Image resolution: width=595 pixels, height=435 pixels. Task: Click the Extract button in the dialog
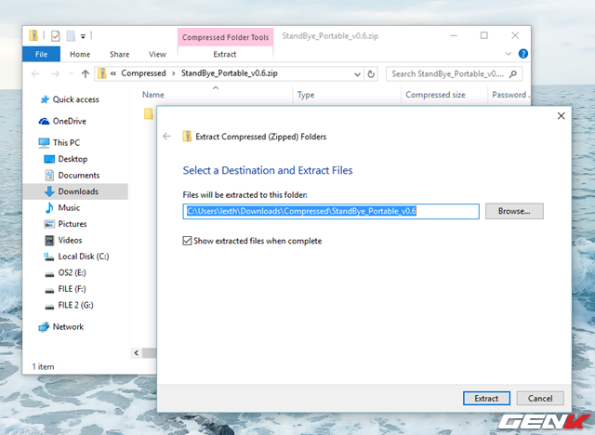[x=485, y=398]
